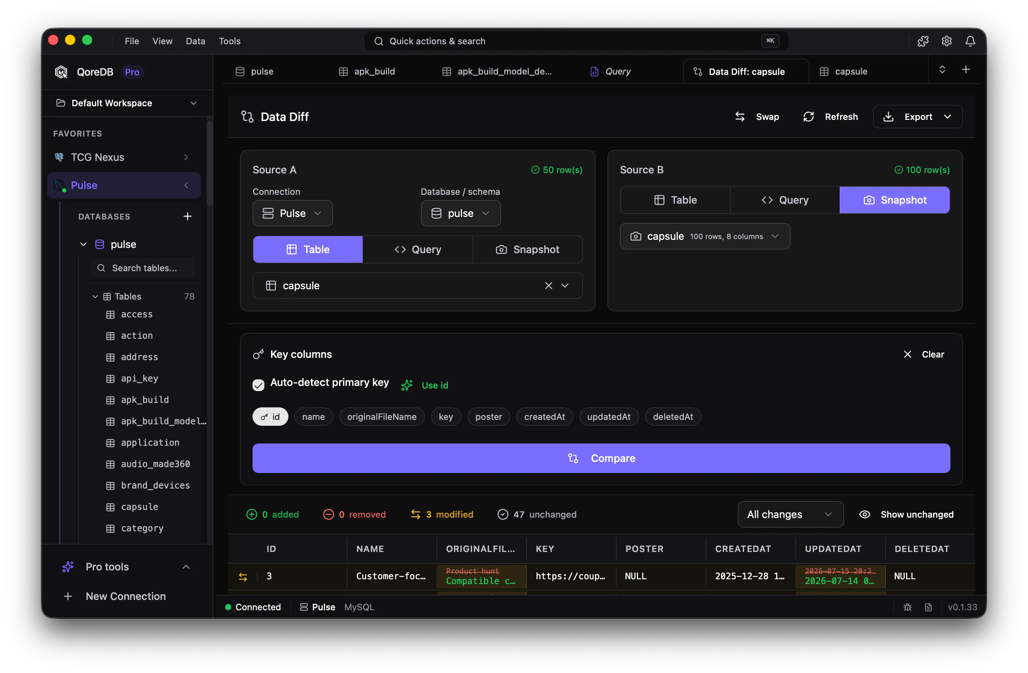
Task: Clear the key columns
Action: click(924, 354)
